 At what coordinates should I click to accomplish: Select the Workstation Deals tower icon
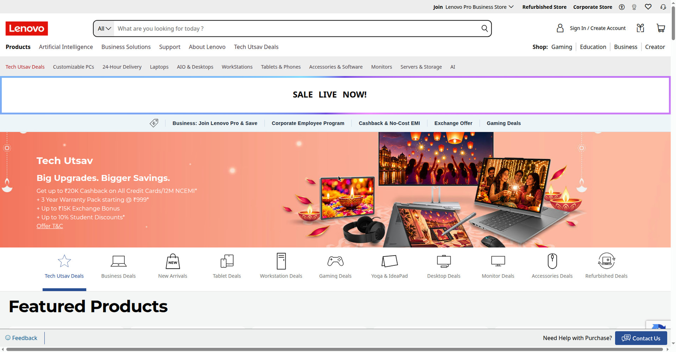click(281, 261)
